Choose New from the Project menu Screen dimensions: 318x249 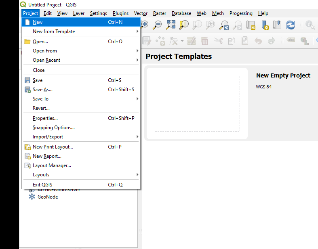point(81,22)
